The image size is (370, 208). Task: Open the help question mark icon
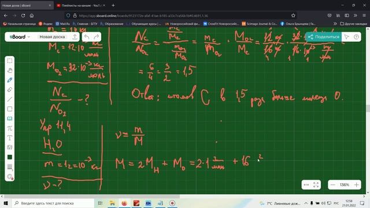356,37
